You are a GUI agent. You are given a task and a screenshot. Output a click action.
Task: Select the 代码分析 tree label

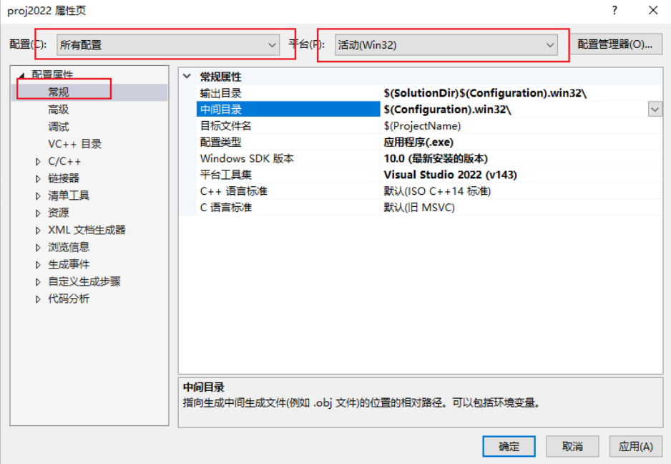69,298
